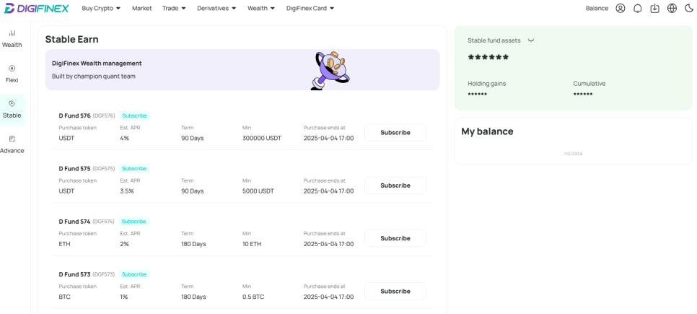This screenshot has height=314, width=697.
Task: Subscribe to D Fund 573
Action: point(395,292)
